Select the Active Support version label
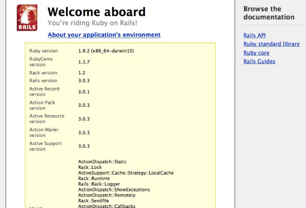This screenshot has width=306, height=208. pyautogui.click(x=45, y=146)
